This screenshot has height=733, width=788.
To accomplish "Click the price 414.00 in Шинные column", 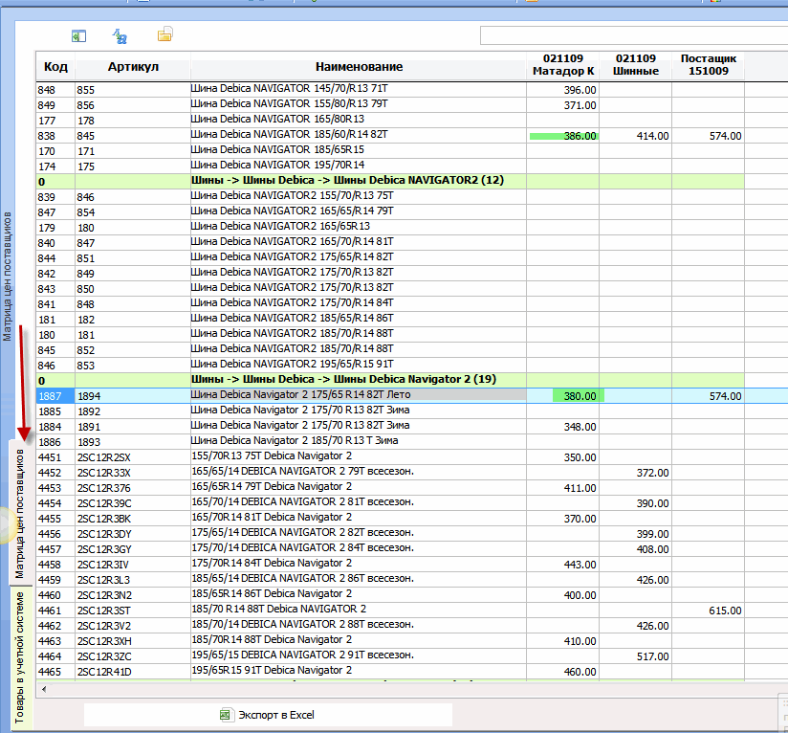I will coord(652,136).
